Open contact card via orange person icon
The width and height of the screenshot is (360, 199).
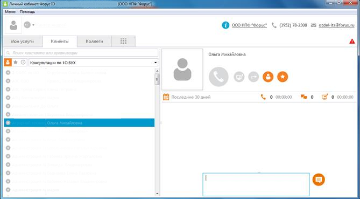pos(268,77)
